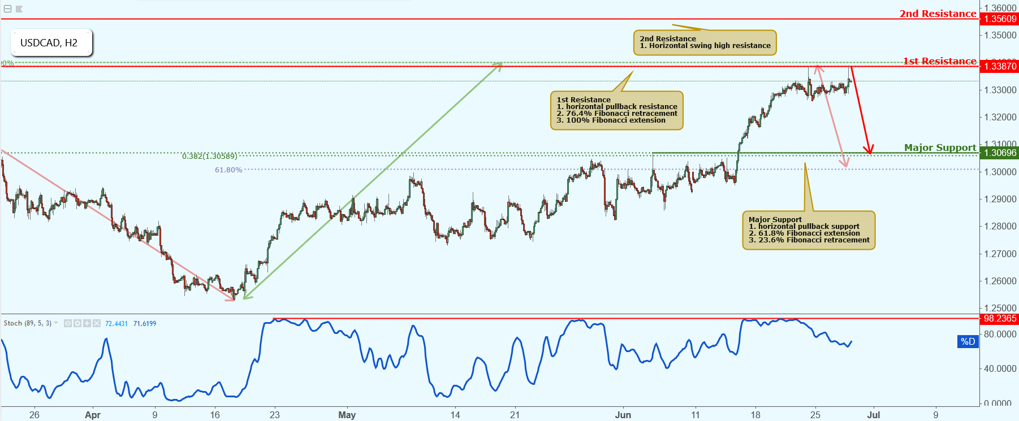Image resolution: width=1019 pixels, height=421 pixels.
Task: Click the Stoch (89, 5, 3) indicator title
Action: pyautogui.click(x=28, y=323)
